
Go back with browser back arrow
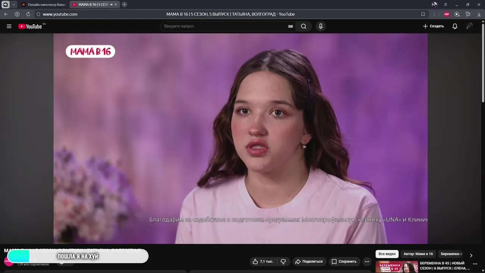(6, 14)
